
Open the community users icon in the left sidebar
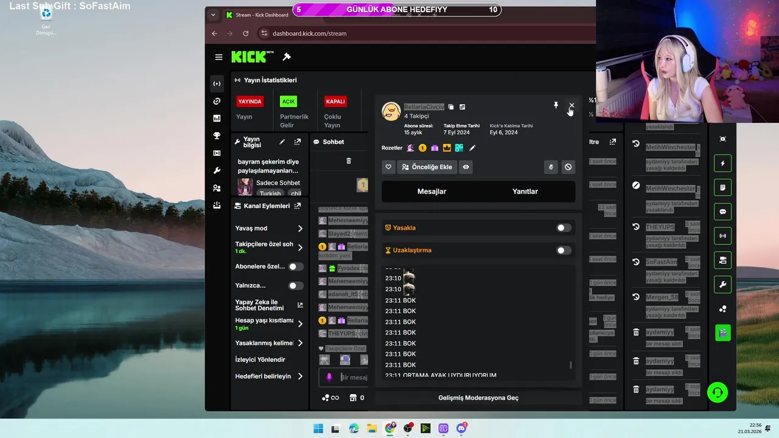[x=217, y=188]
